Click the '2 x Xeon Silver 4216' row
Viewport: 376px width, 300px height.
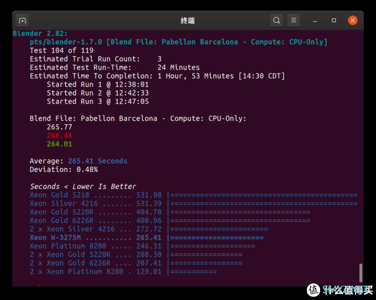[149, 229]
